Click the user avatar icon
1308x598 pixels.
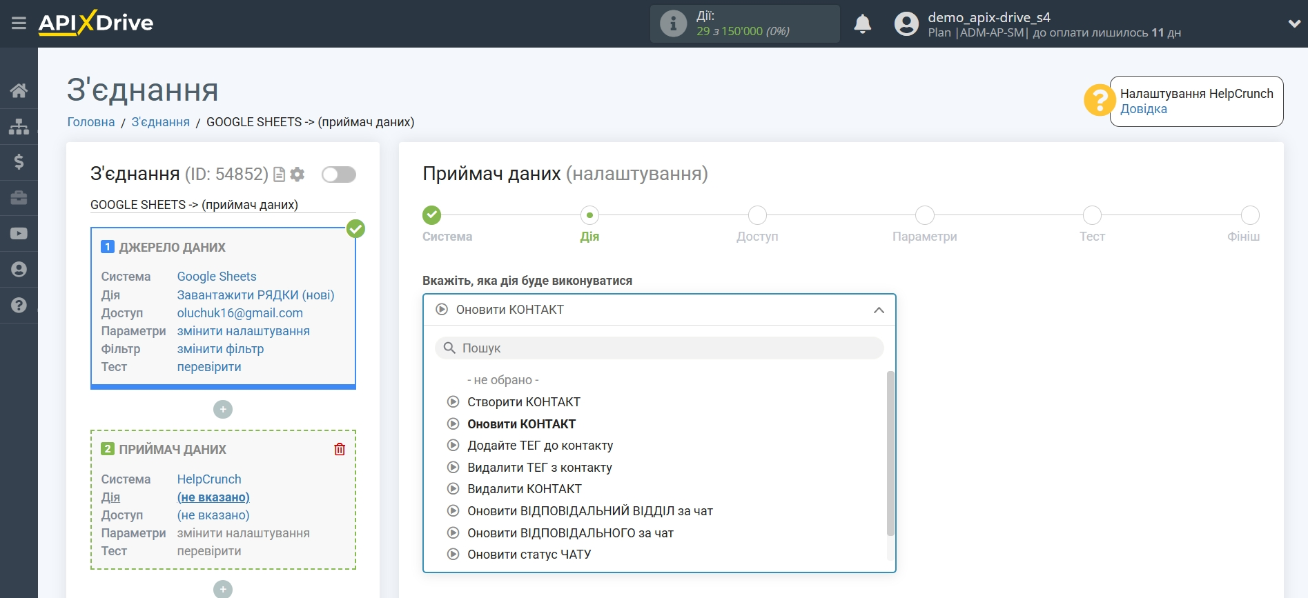tap(906, 24)
